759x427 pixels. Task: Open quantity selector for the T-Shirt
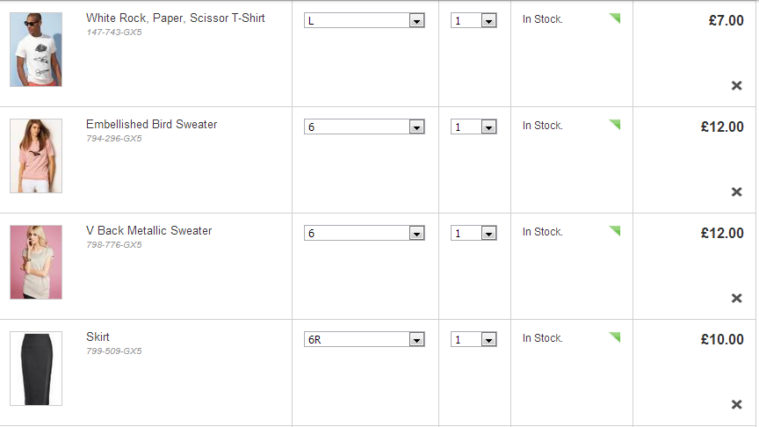(x=473, y=20)
